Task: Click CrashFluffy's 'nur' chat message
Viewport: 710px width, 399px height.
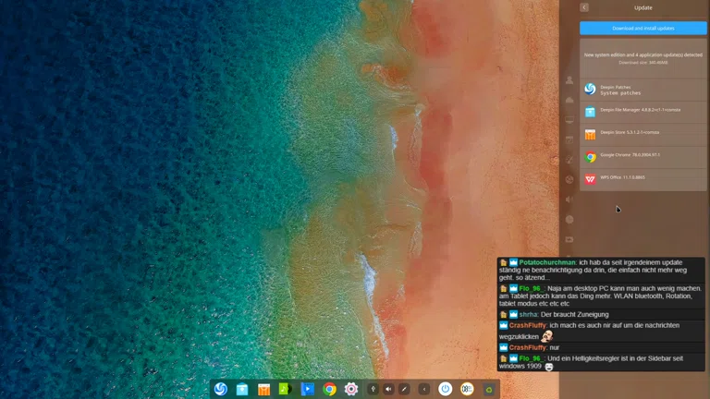Action: 555,348
